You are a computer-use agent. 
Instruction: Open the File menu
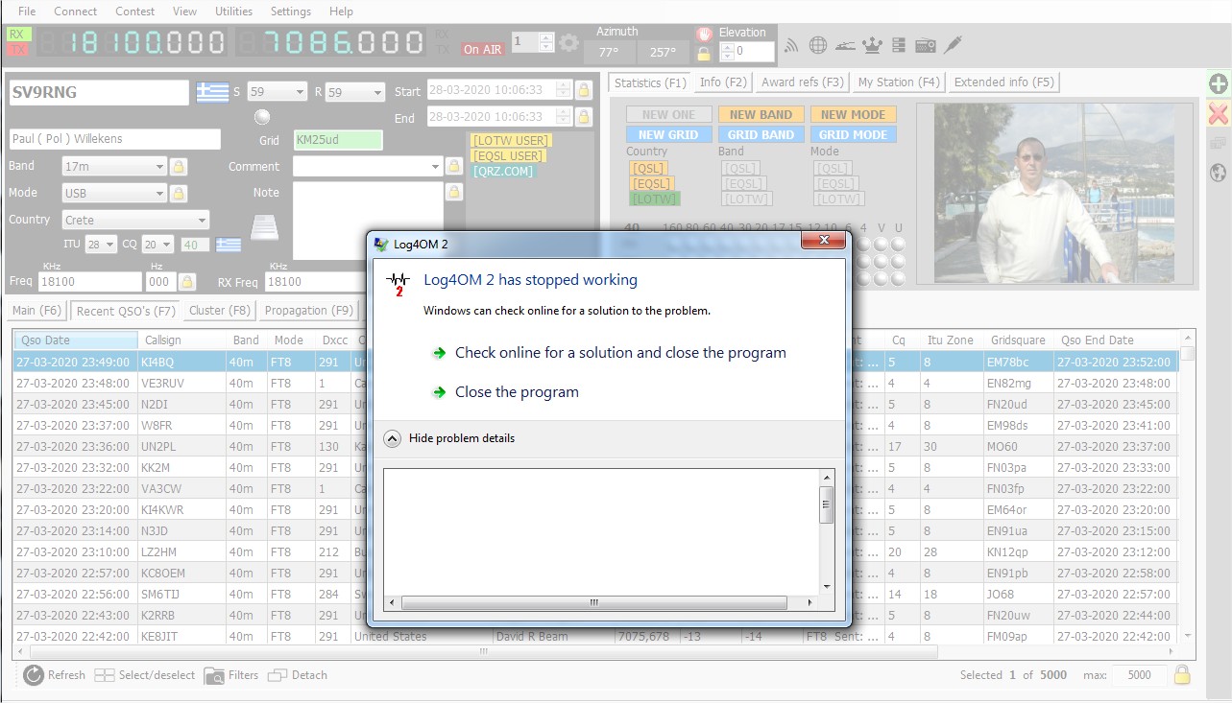pos(27,12)
